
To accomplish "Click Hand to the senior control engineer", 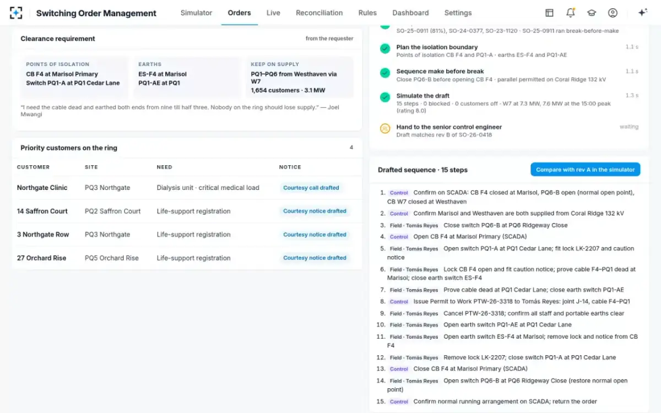I will coord(449,127).
